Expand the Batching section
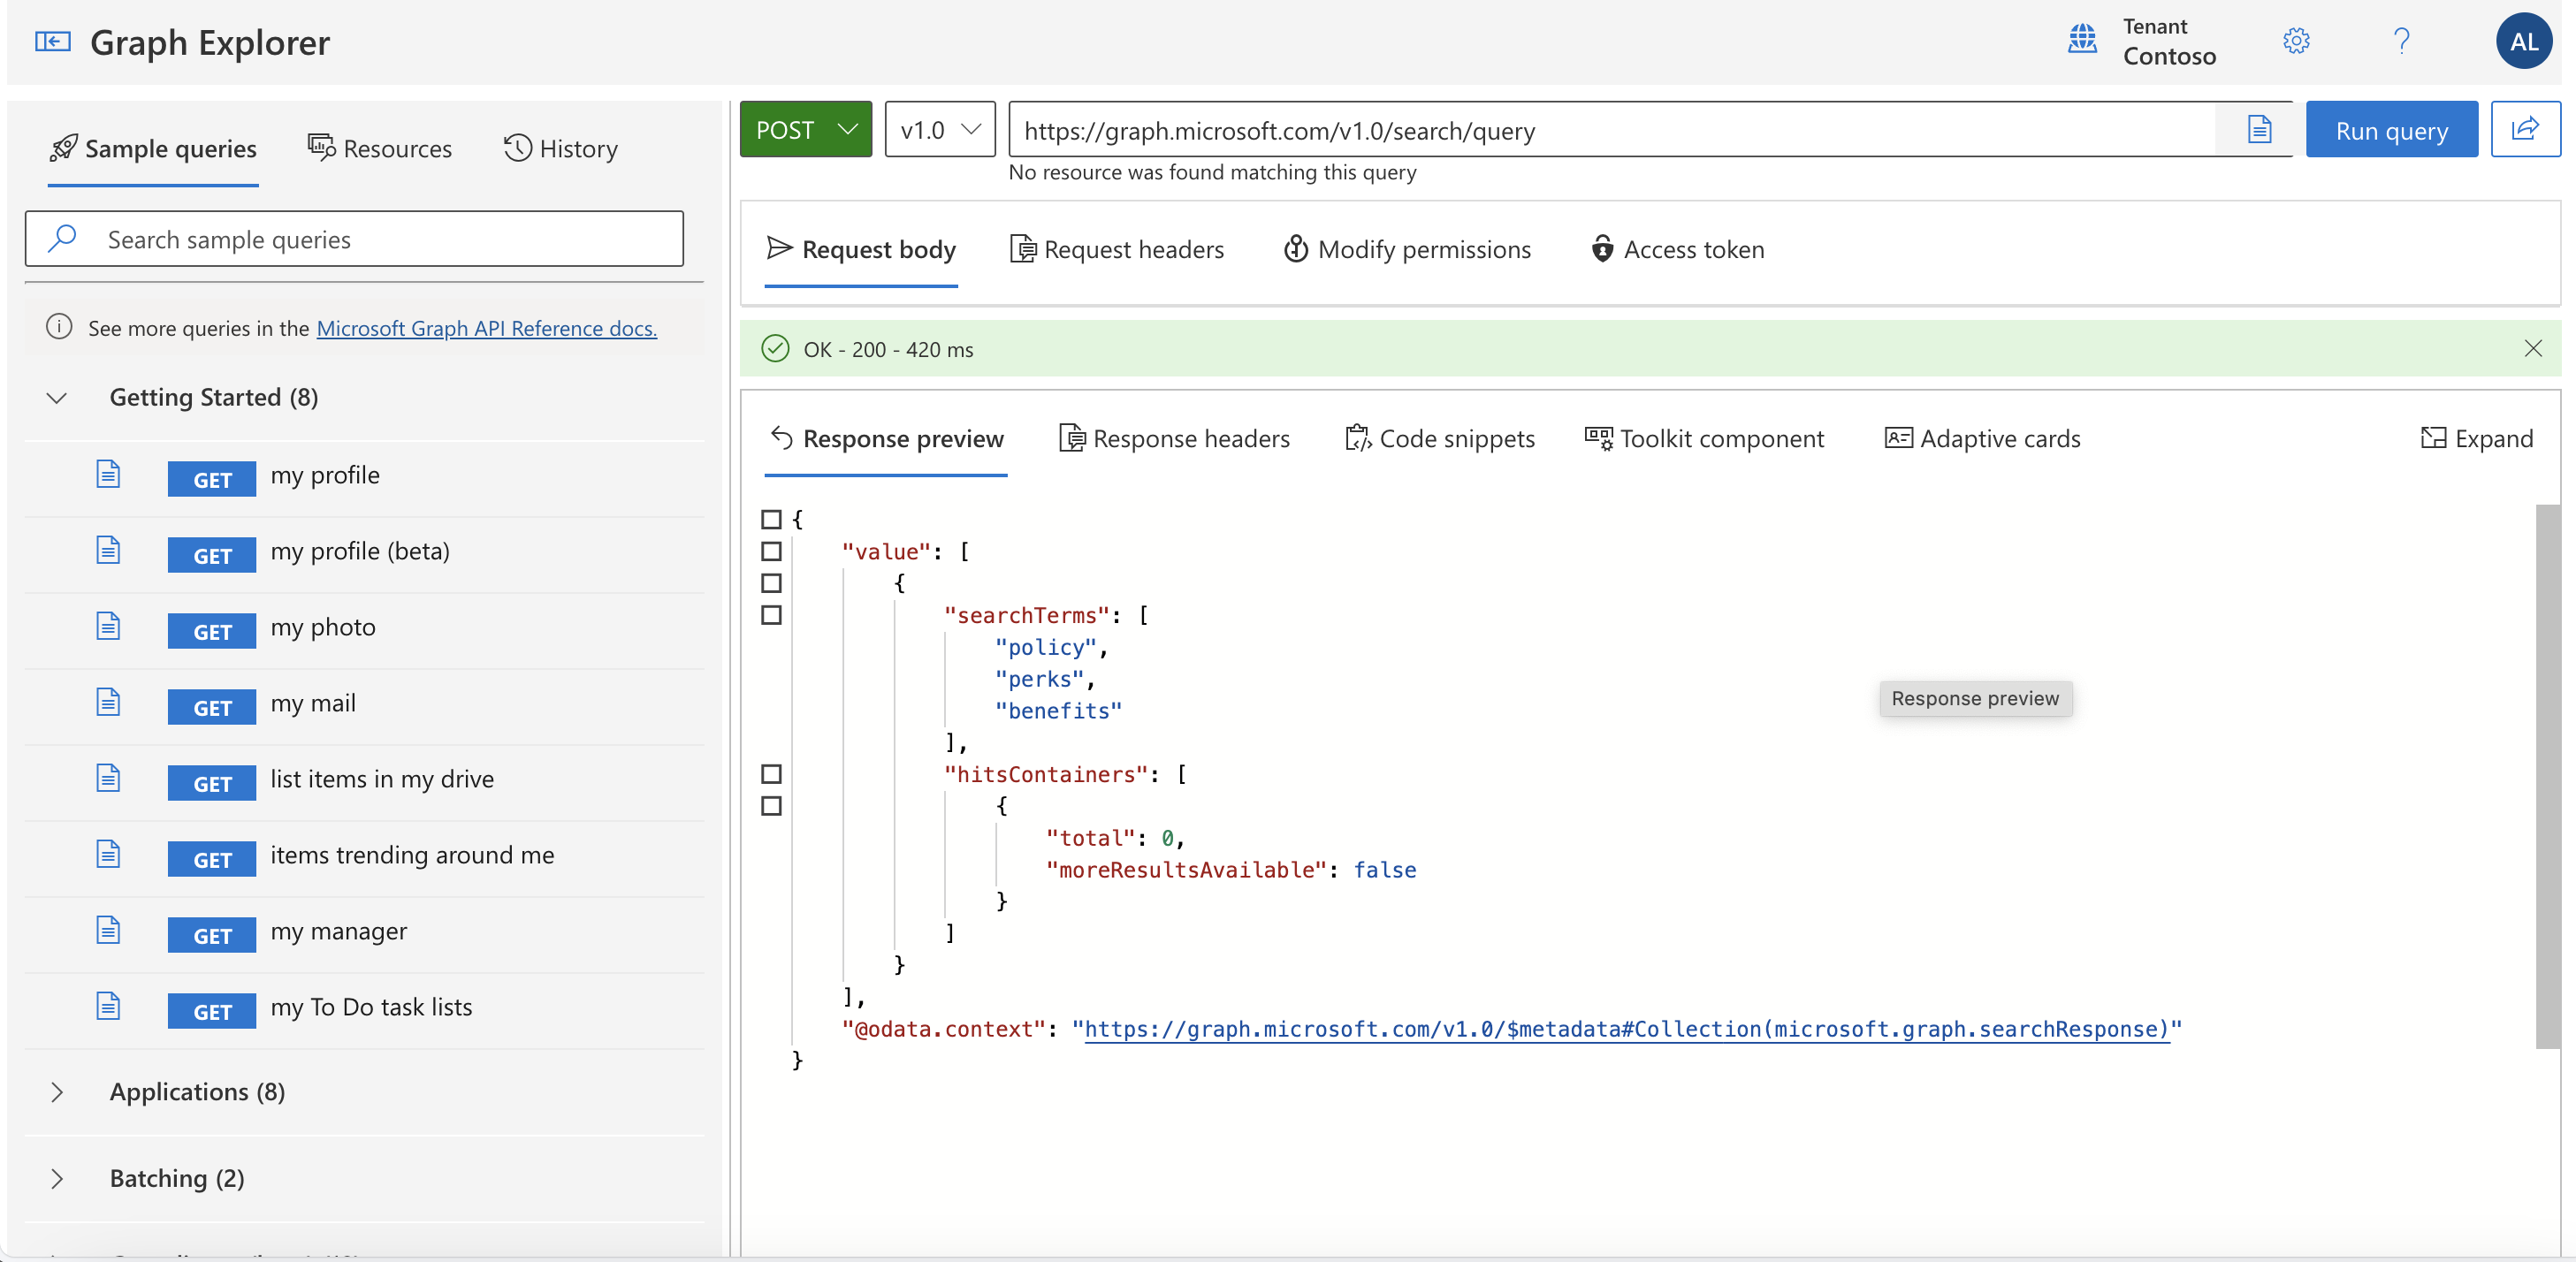 (x=57, y=1176)
